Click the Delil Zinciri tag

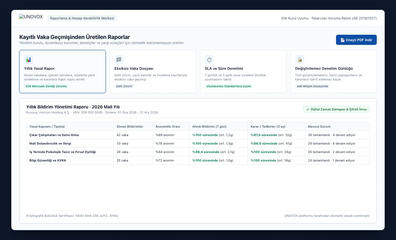tap(124, 86)
